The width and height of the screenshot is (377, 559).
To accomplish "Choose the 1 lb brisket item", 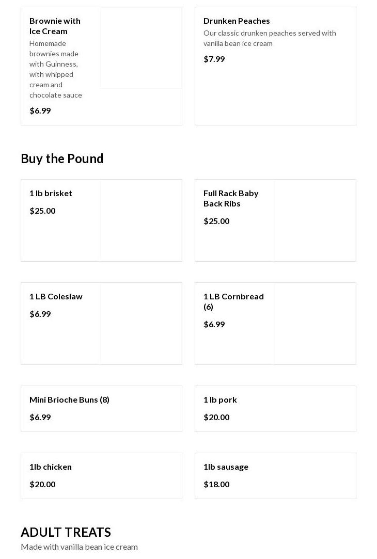I will [x=51, y=193].
